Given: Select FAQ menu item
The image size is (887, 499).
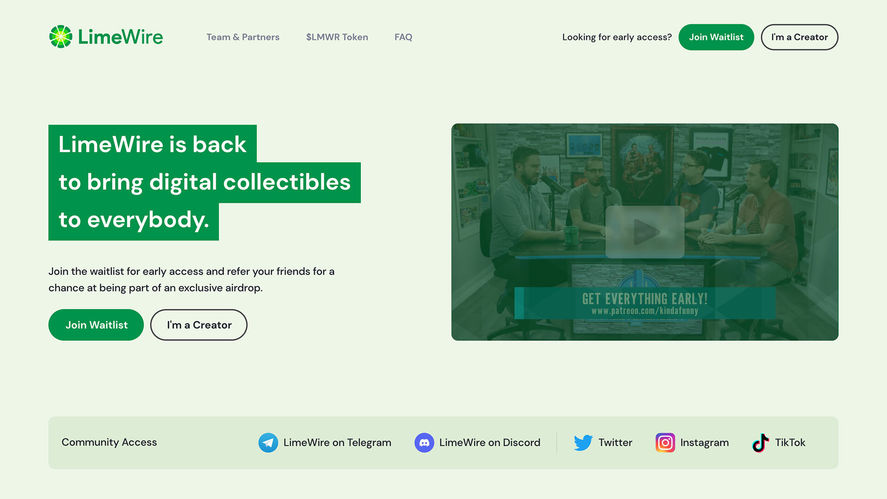Looking at the screenshot, I should tap(403, 37).
